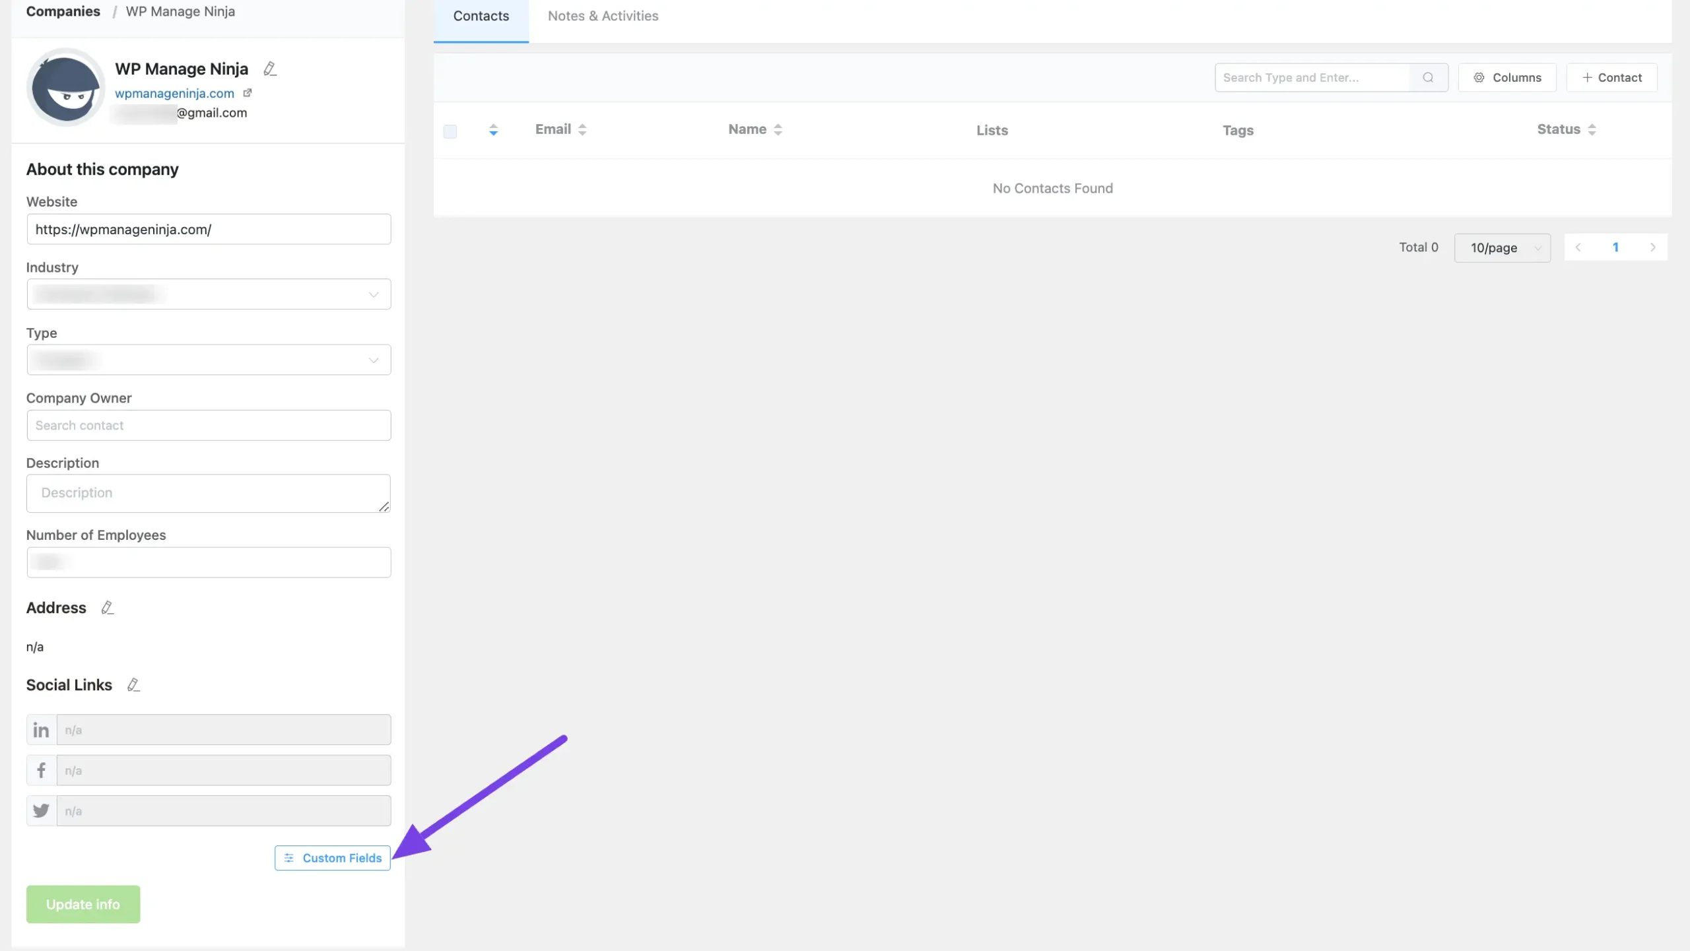Select the Contacts tab
The height and width of the screenshot is (951, 1690).
(482, 15)
